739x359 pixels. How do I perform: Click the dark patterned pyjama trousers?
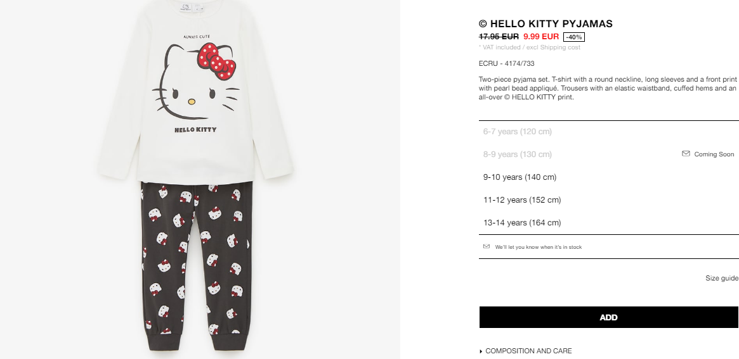click(x=197, y=266)
